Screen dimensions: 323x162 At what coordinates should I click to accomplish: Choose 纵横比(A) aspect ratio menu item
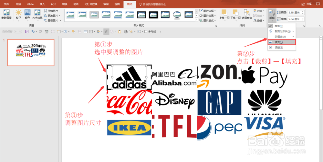[282, 37]
